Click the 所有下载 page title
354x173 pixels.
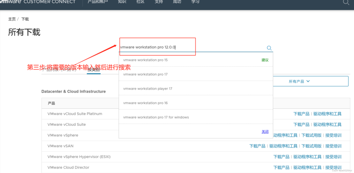pyautogui.click(x=24, y=32)
